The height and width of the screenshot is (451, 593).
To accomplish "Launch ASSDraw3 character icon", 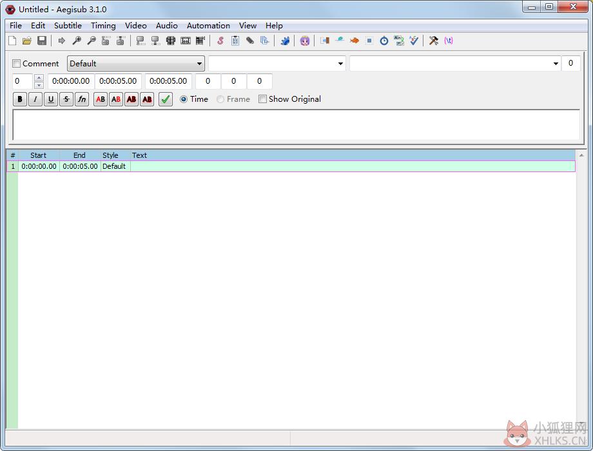I will point(305,41).
